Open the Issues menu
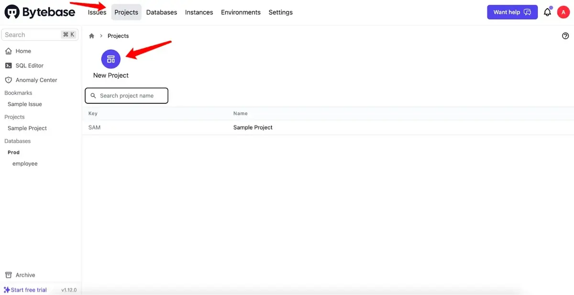This screenshot has width=574, height=295. pos(97,12)
